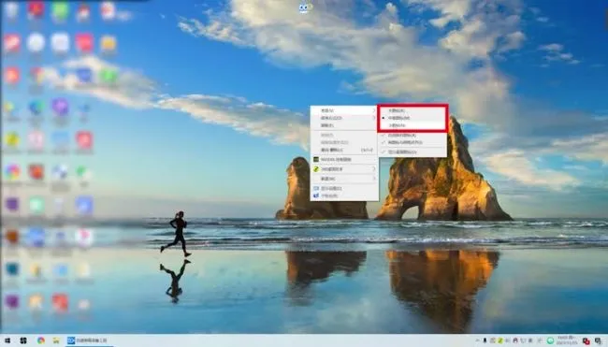
Task: Choose Refresh in the desktop context menu
Action: coord(344,125)
